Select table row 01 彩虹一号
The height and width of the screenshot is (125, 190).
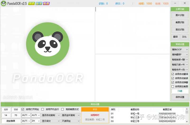click(148, 114)
